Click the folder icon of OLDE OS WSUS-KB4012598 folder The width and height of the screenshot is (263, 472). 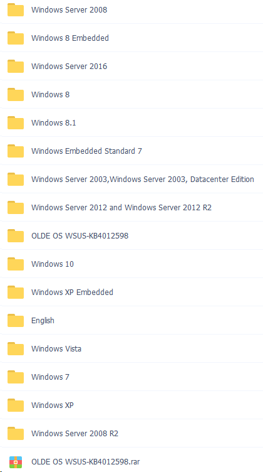[16, 236]
